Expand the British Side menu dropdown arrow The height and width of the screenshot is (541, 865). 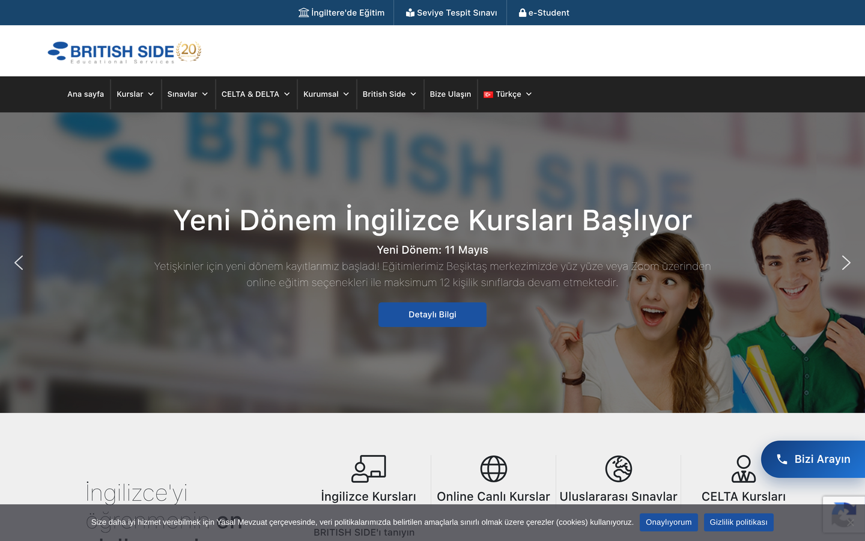click(x=413, y=94)
